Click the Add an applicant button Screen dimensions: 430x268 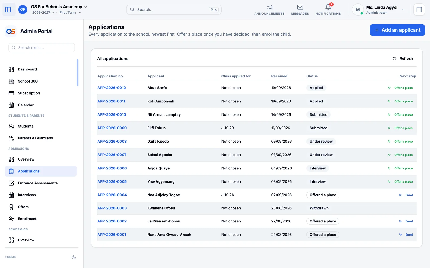coord(397,30)
